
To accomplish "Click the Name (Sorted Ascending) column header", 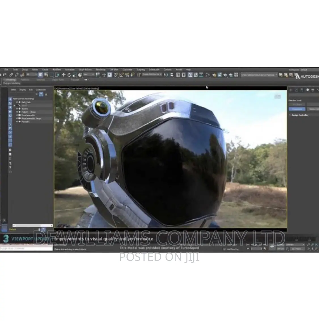I will [23, 99].
